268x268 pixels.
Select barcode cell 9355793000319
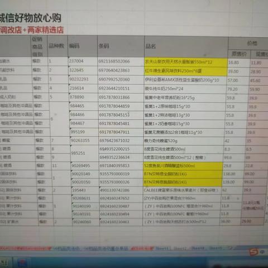click(x=121, y=174)
